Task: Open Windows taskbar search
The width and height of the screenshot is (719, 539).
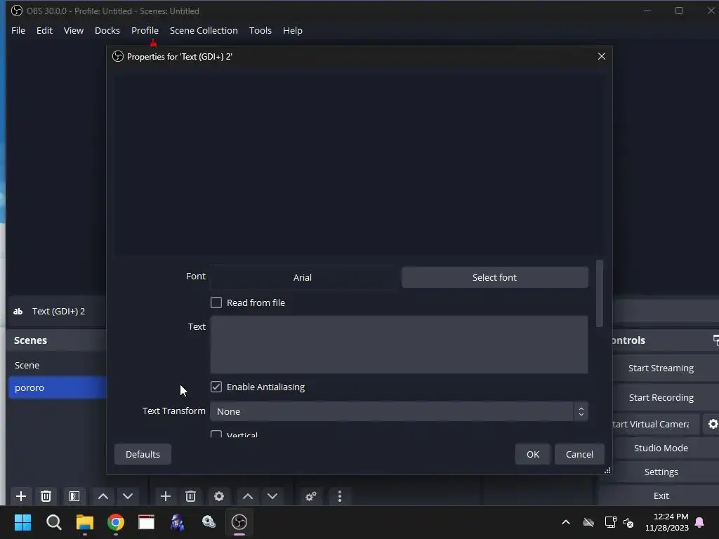Action: pyautogui.click(x=53, y=522)
